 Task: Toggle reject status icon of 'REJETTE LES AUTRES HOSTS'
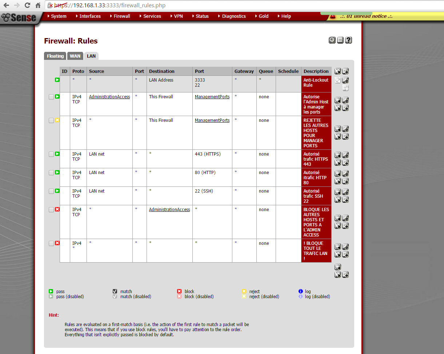point(57,120)
